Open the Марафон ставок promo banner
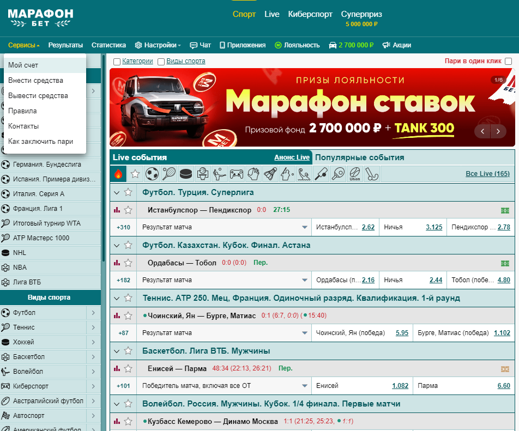 tap(312, 107)
